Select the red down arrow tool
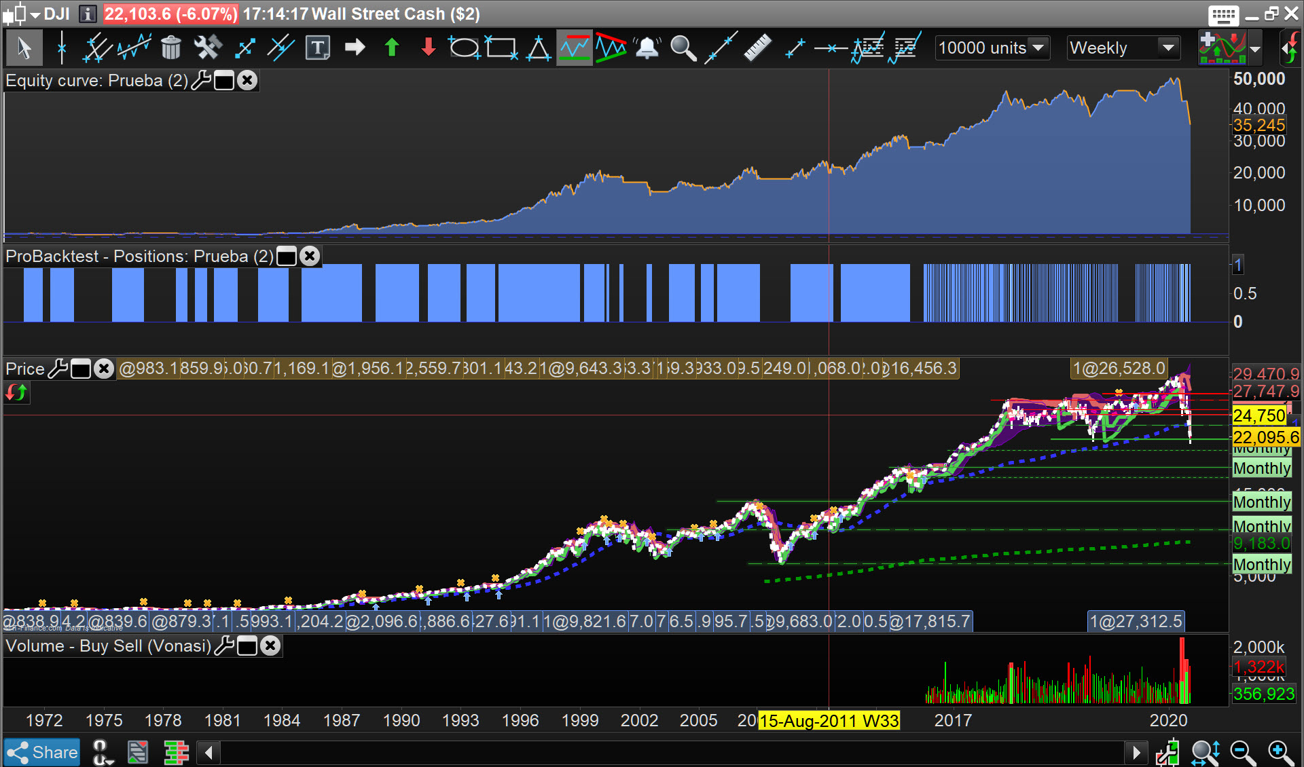This screenshot has height=767, width=1304. point(429,48)
